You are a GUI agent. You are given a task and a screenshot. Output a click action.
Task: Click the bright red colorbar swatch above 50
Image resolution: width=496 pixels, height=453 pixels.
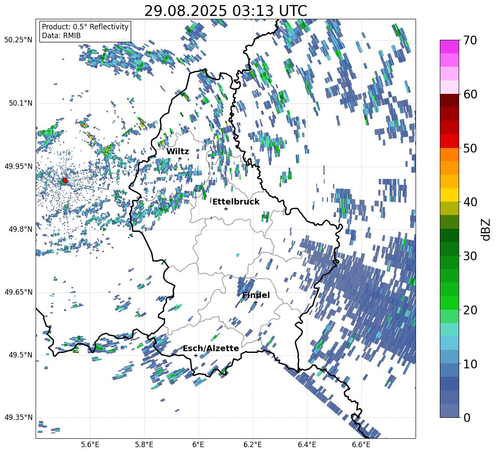click(x=449, y=141)
